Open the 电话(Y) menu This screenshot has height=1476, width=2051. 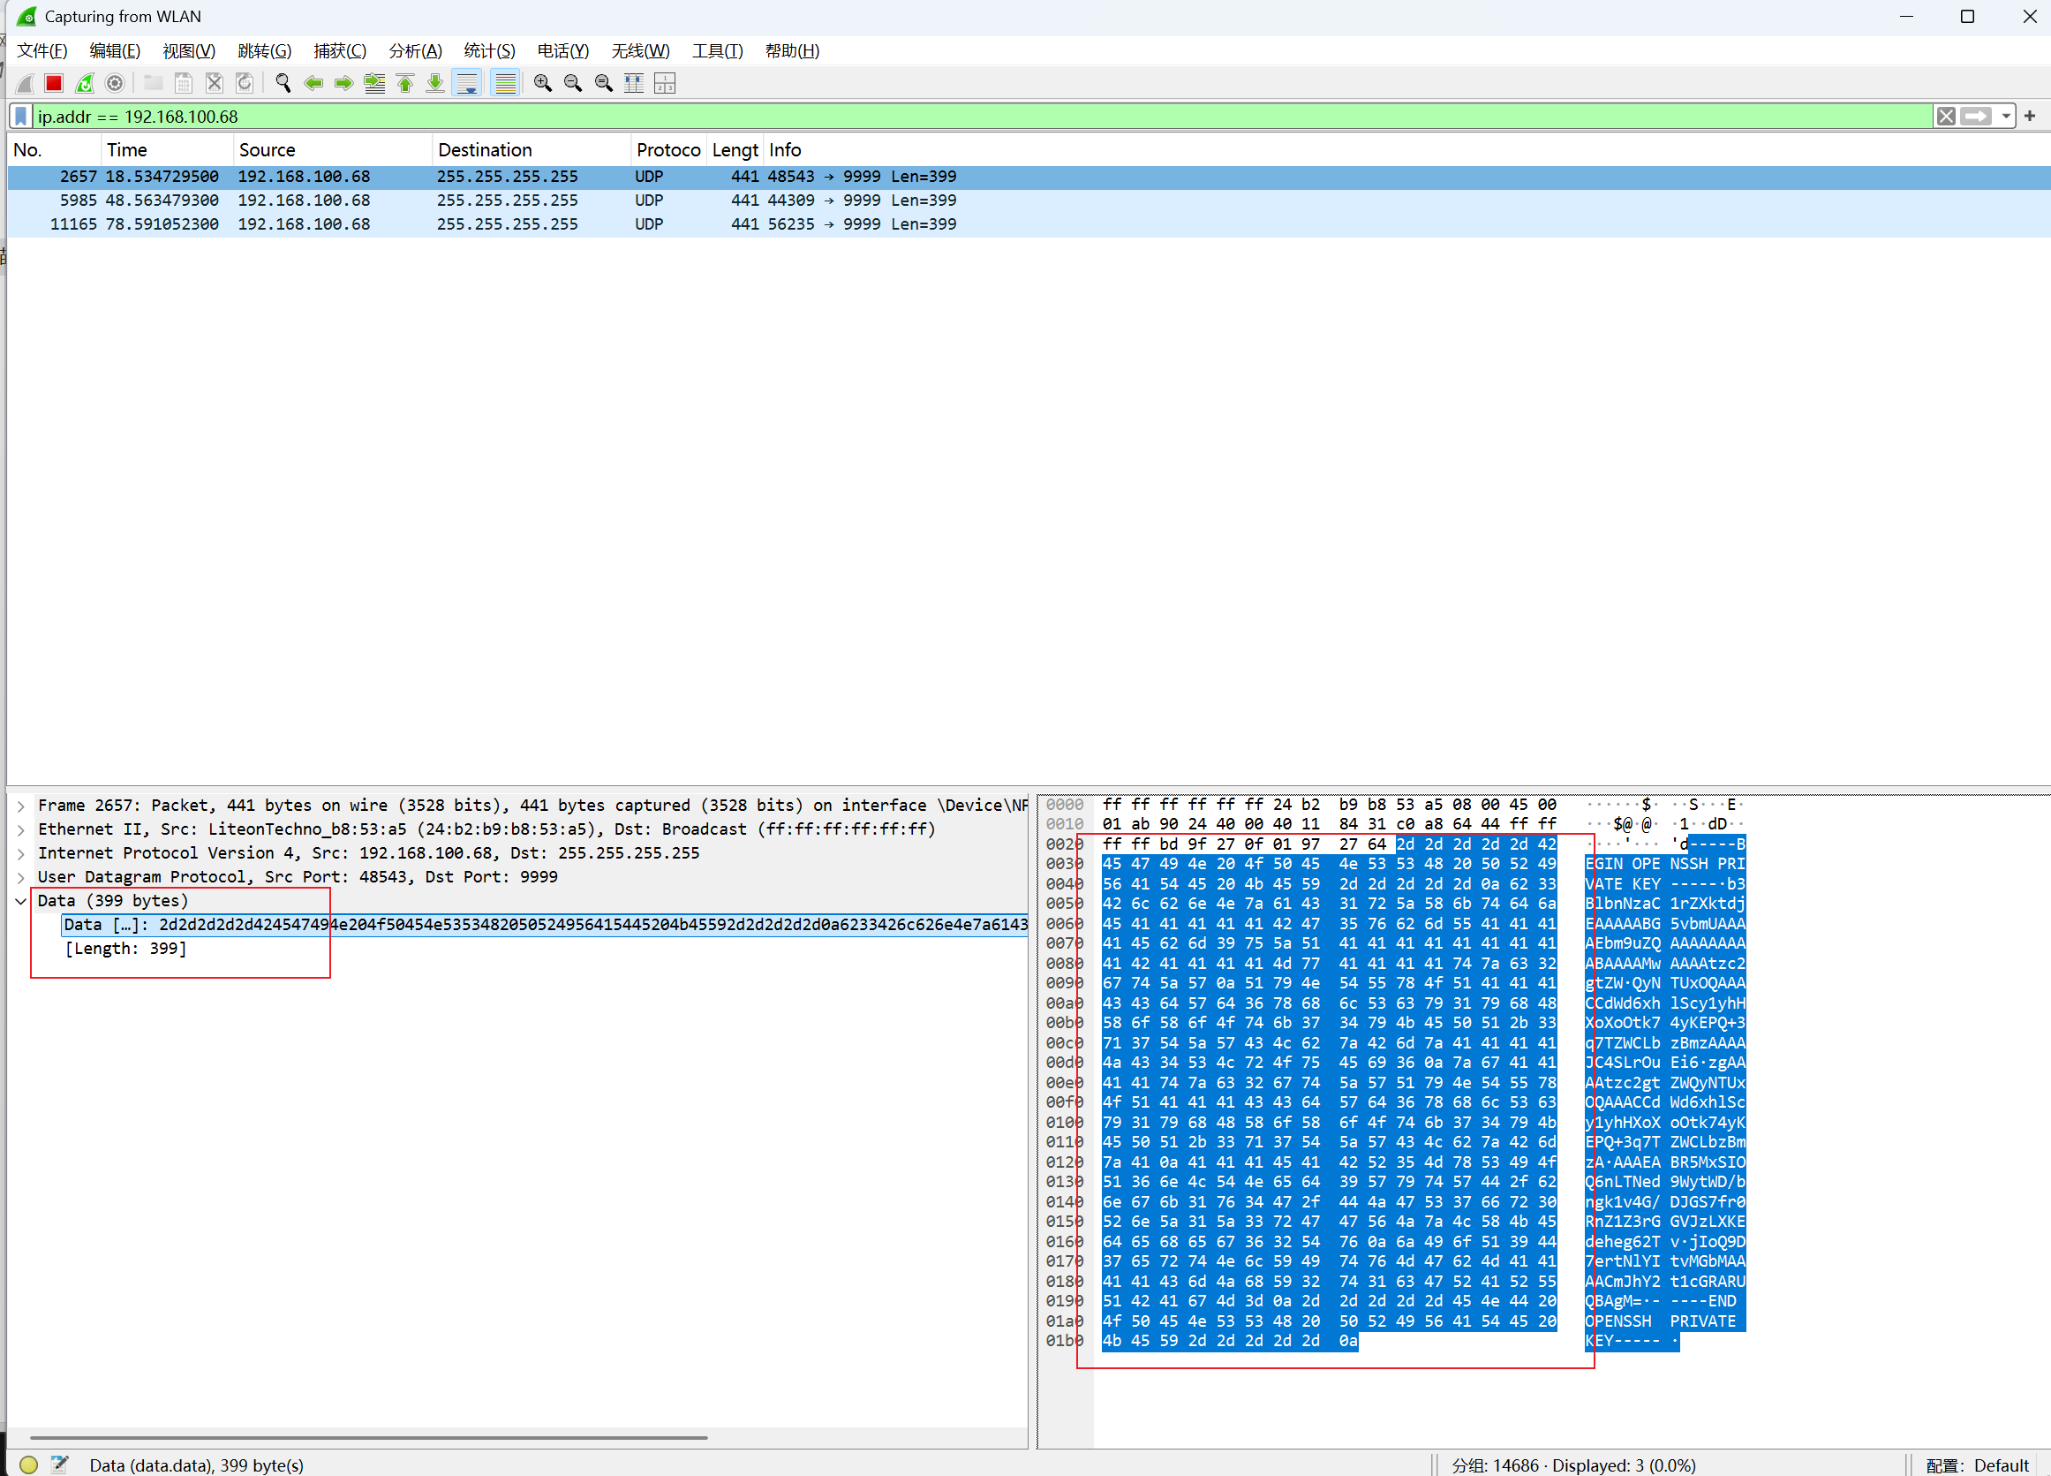point(562,50)
